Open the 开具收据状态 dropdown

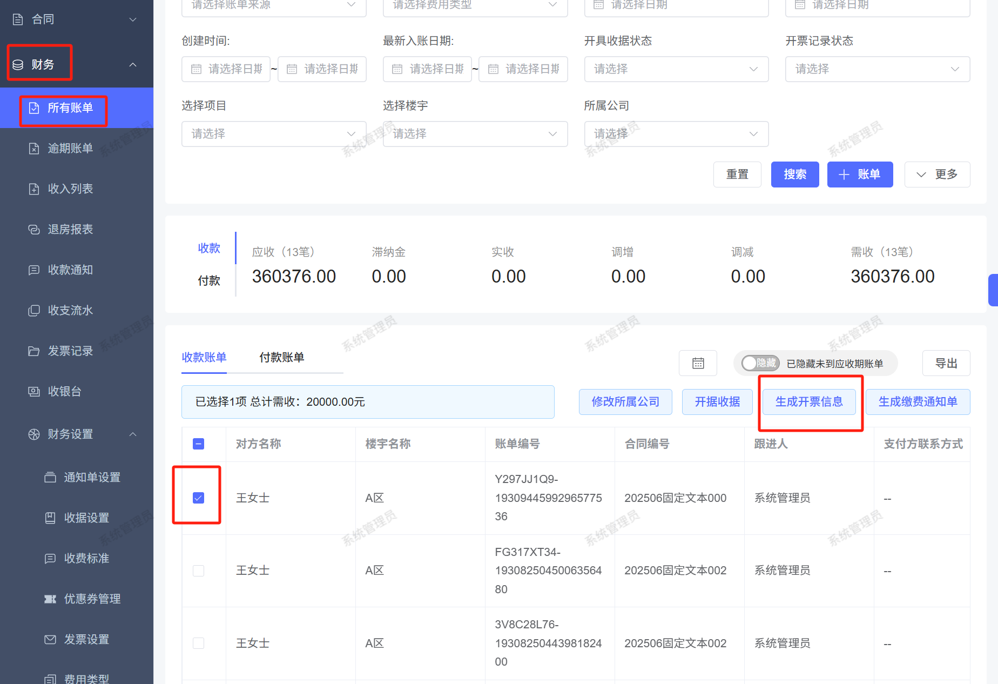pos(676,69)
